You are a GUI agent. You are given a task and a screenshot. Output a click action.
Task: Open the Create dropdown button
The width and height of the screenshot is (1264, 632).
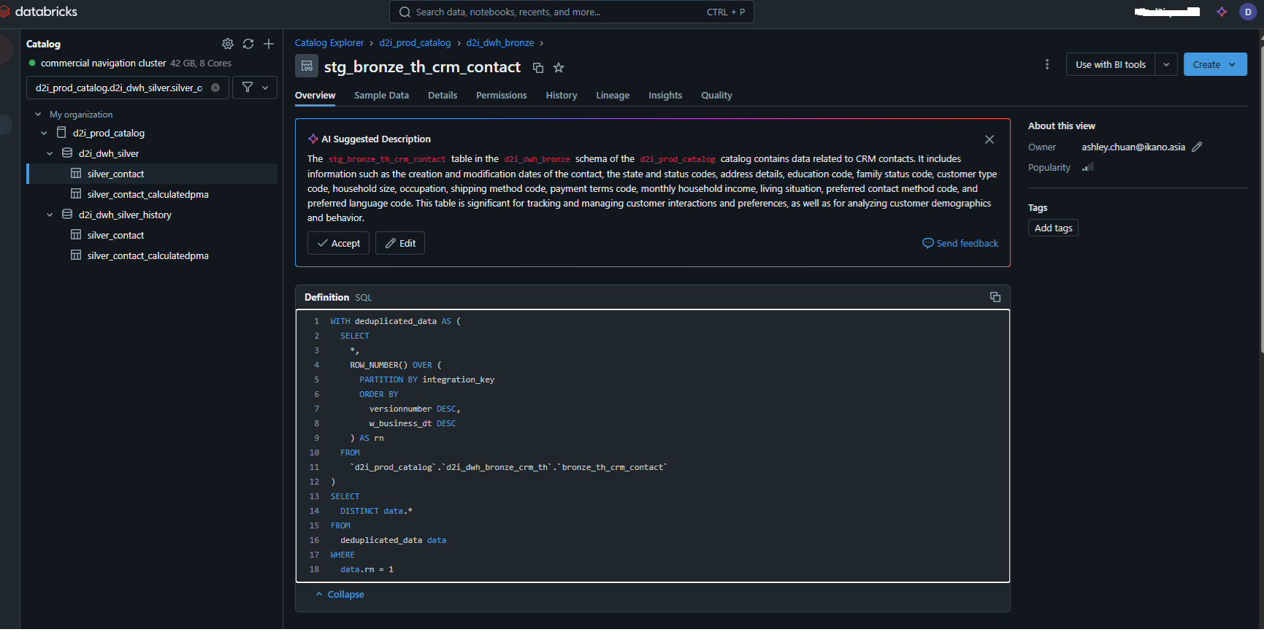coord(1214,64)
